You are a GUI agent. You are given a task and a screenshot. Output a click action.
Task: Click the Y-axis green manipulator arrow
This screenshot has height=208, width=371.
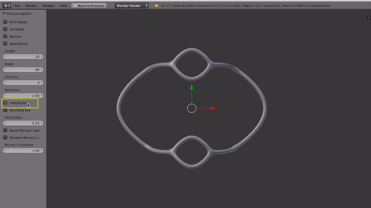pyautogui.click(x=192, y=87)
